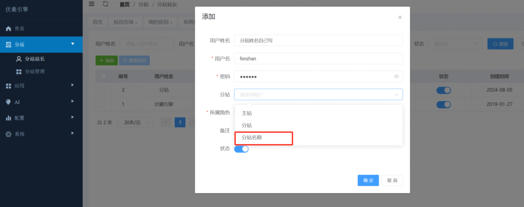524x207 pixels.
Task: Click the 用户名 field containing fenzhan
Action: click(x=318, y=58)
